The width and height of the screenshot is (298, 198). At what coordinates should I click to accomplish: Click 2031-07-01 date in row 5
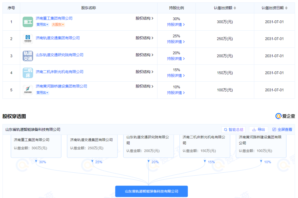[274, 90]
